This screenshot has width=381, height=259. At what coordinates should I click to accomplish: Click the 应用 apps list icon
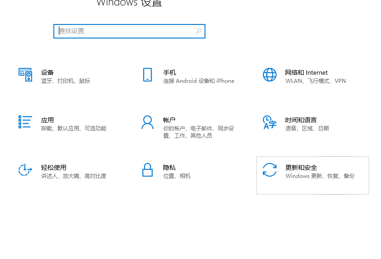(x=25, y=122)
